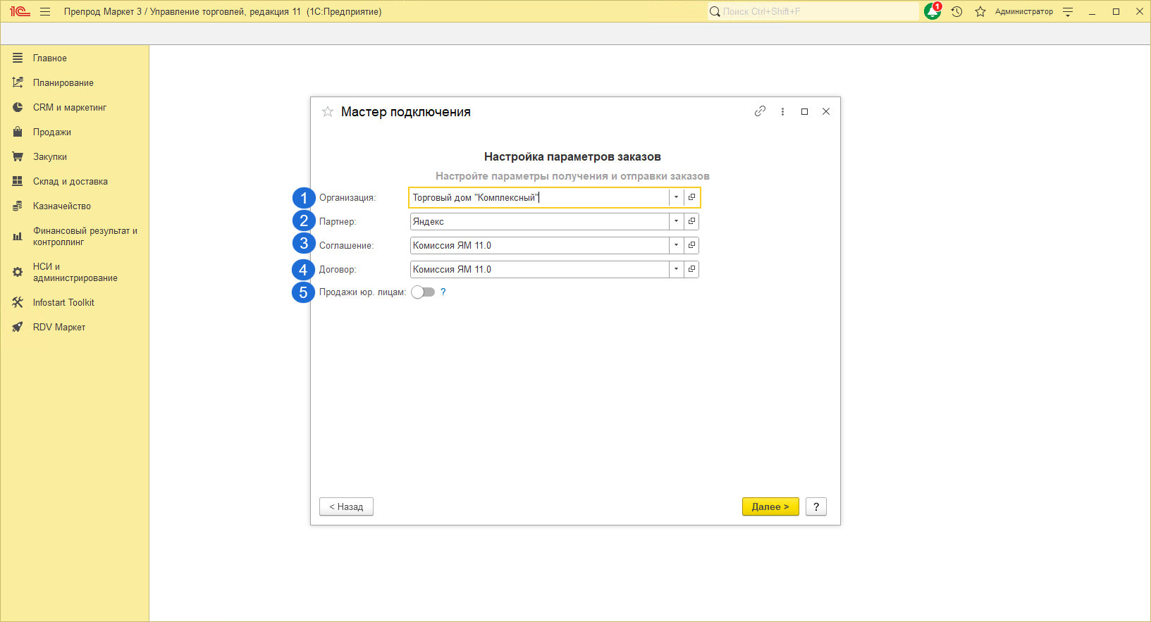Expand the Соглашение dropdown list

point(676,245)
